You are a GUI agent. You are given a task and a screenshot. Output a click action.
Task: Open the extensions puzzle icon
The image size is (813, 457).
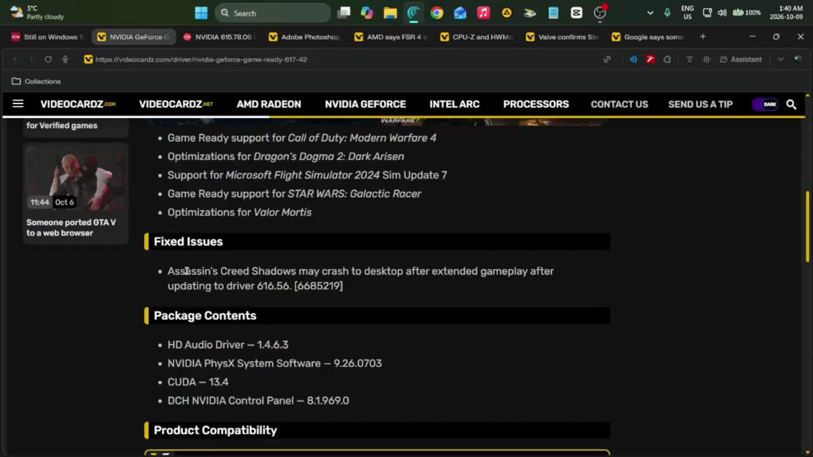[667, 59]
